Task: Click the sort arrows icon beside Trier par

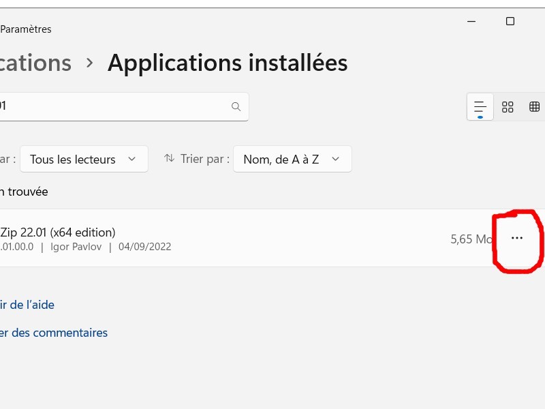Action: coord(170,159)
